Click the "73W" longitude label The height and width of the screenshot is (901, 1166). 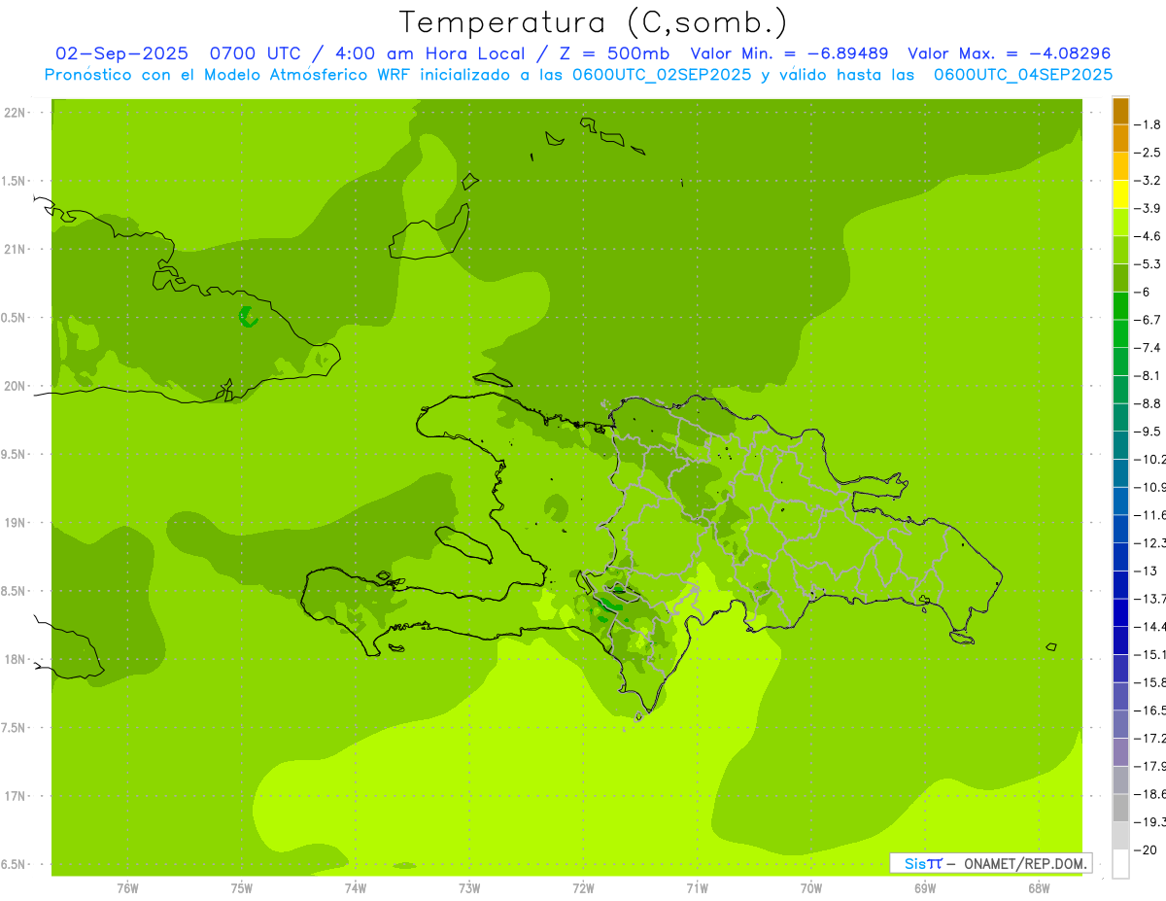469,888
